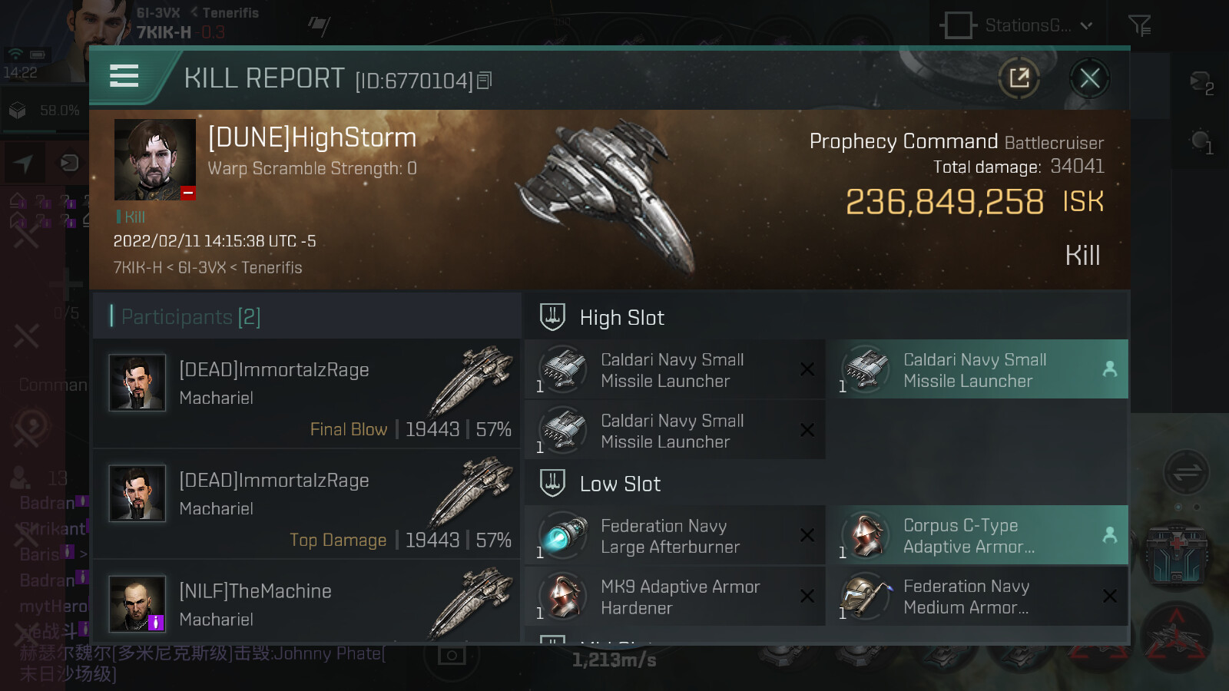The height and width of the screenshot is (691, 1229).
Task: View HighStorm's character portrait
Action: (154, 160)
